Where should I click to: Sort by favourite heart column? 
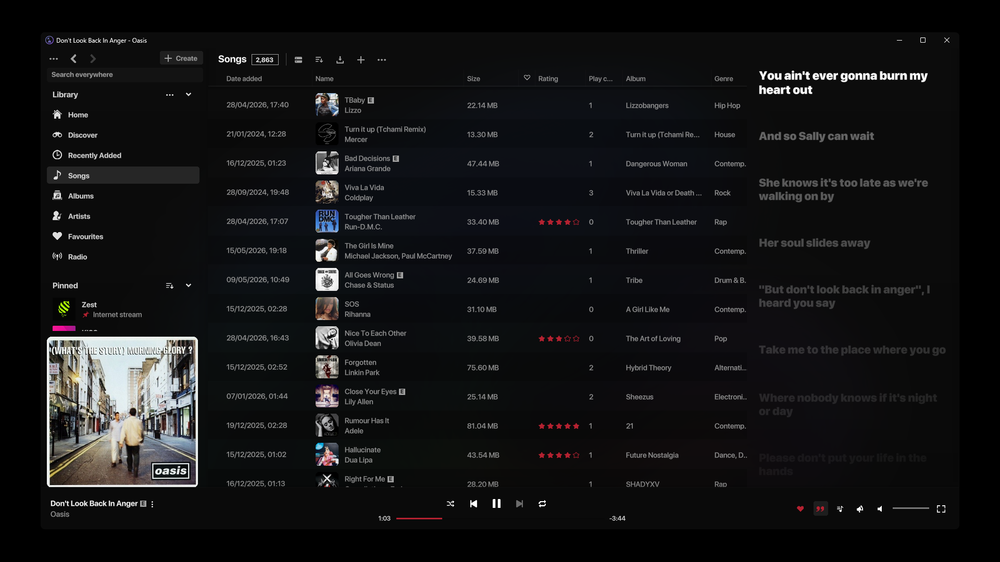tap(527, 78)
